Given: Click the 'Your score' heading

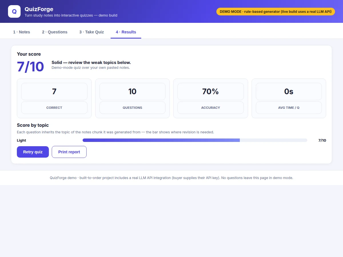Looking at the screenshot, I should tap(29, 54).
